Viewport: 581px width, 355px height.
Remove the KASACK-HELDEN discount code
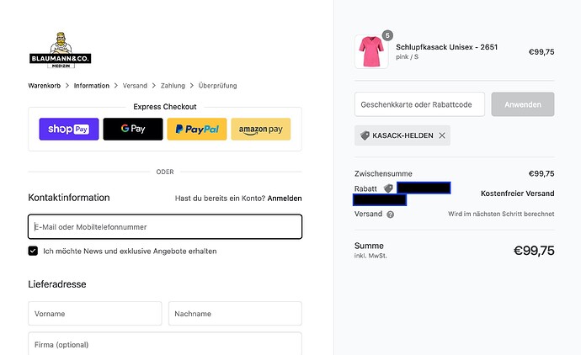(x=442, y=135)
